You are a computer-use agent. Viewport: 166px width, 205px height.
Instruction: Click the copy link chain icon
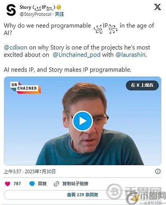[x=56, y=184]
